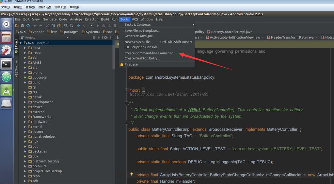Click the Run with Coverage icon
Screen dimensions: 334x184
(109, 25)
